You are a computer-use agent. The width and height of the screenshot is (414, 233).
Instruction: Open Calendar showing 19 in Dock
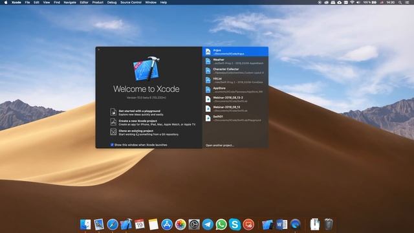coord(140,225)
